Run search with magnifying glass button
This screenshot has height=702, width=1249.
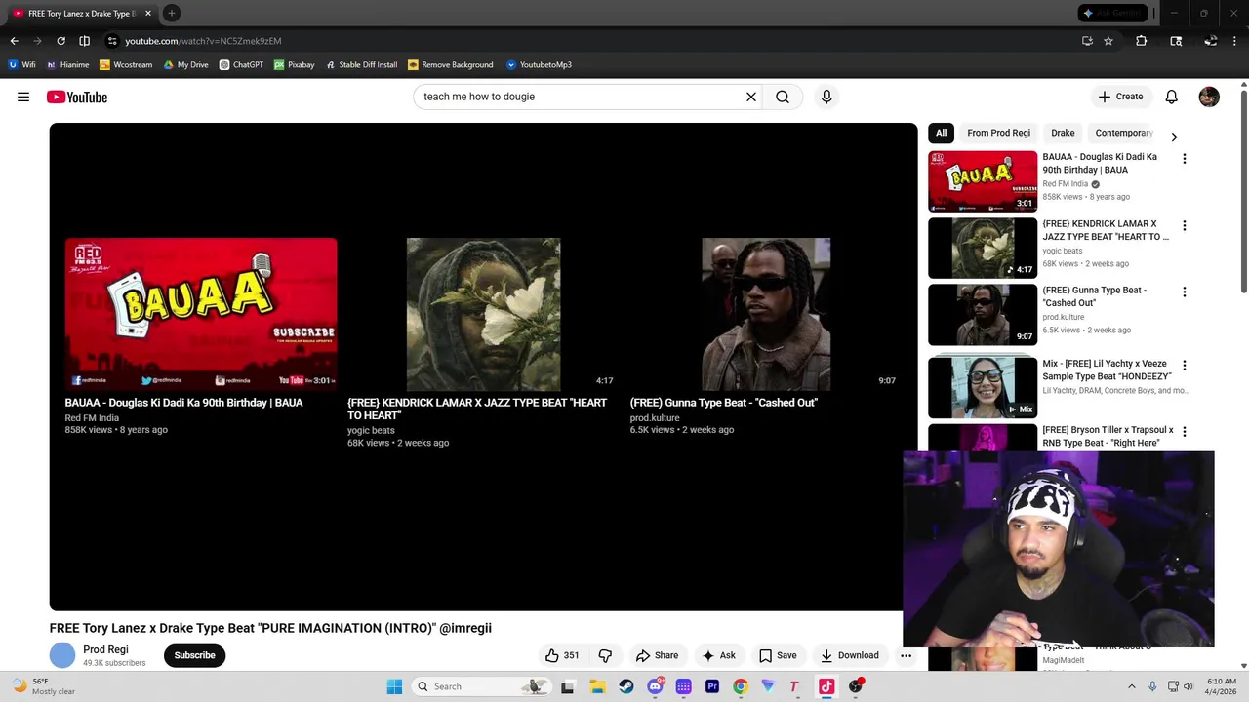pos(783,97)
